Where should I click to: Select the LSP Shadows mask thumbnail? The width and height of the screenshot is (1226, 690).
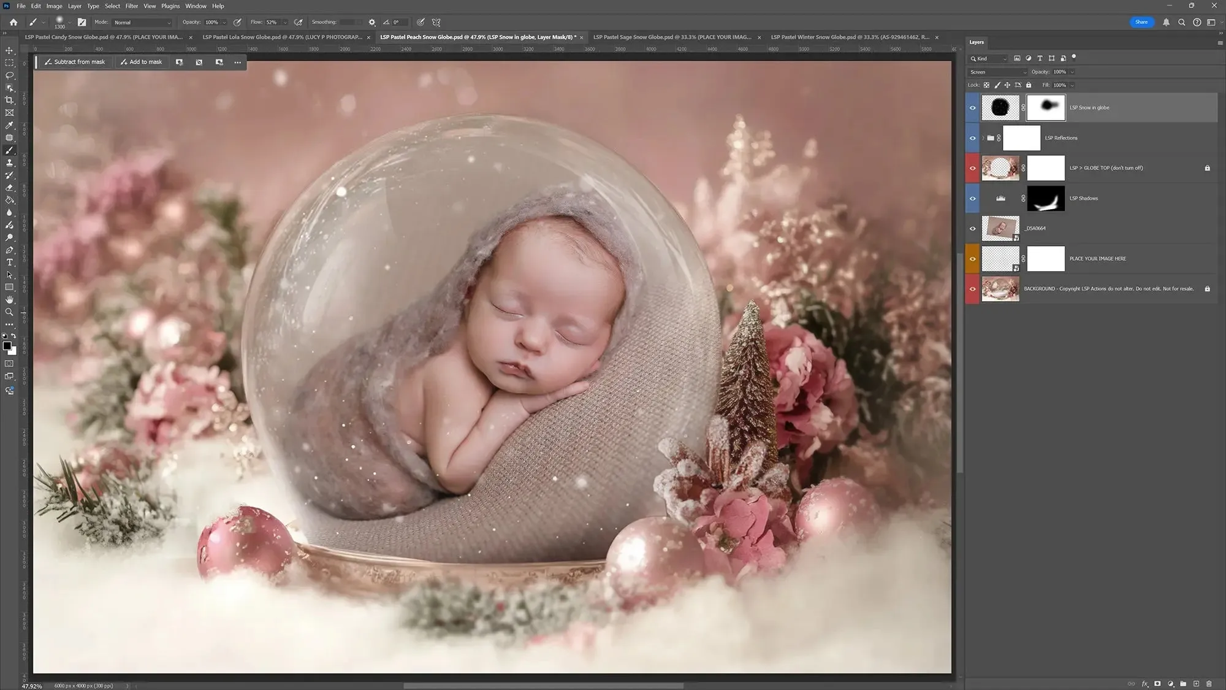pyautogui.click(x=1046, y=198)
